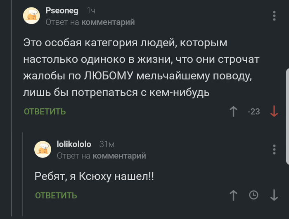
Task: Downvote the Pseoneg comment with red arrow
Action: [274, 111]
